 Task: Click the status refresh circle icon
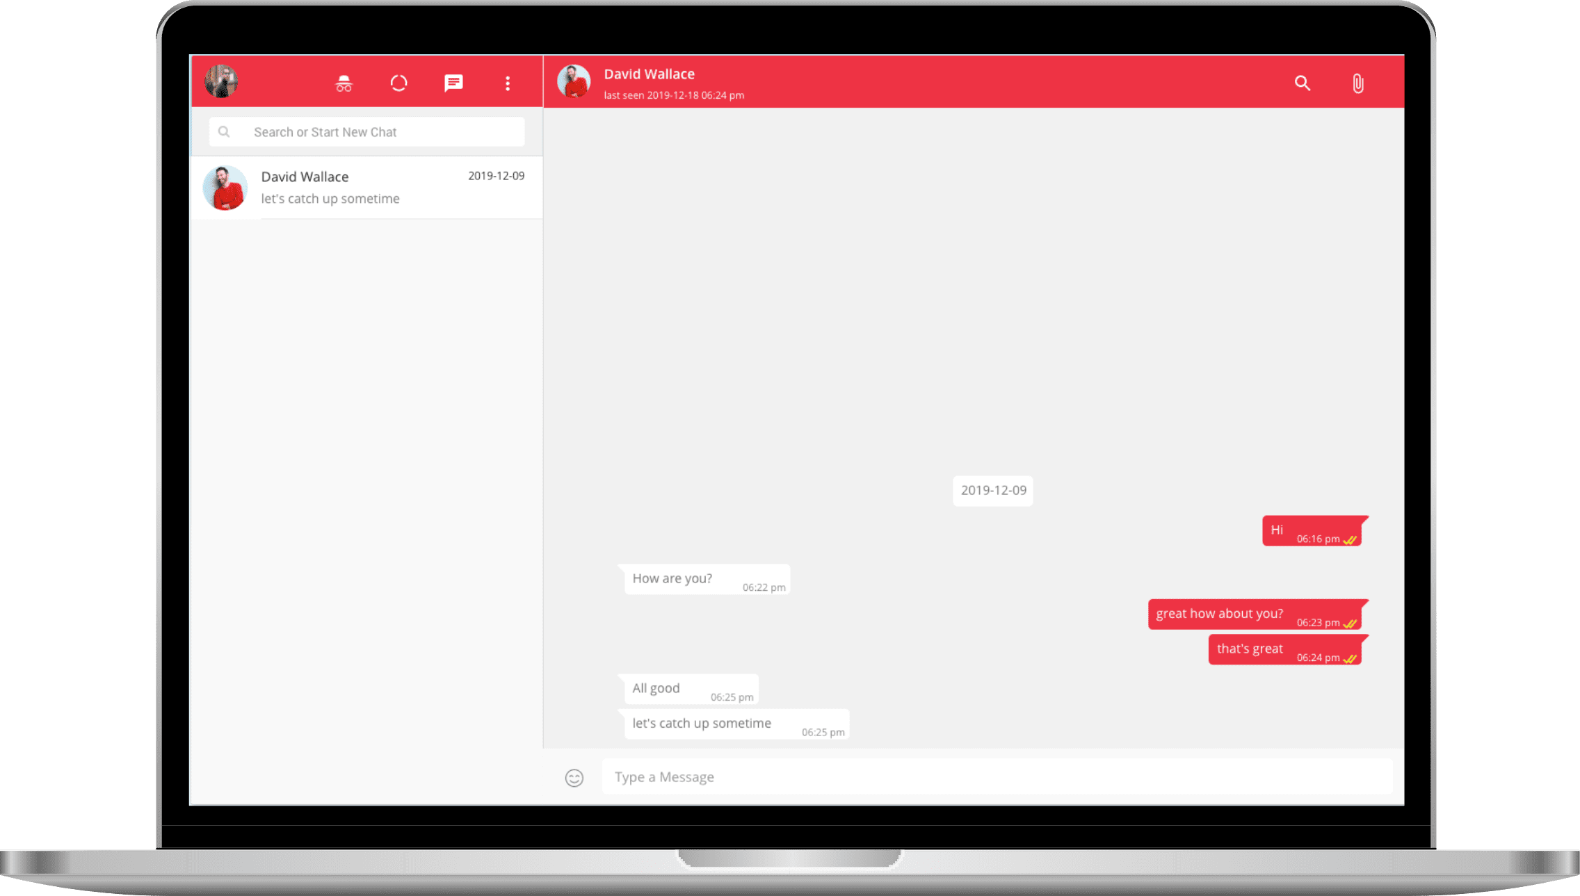[x=398, y=83]
